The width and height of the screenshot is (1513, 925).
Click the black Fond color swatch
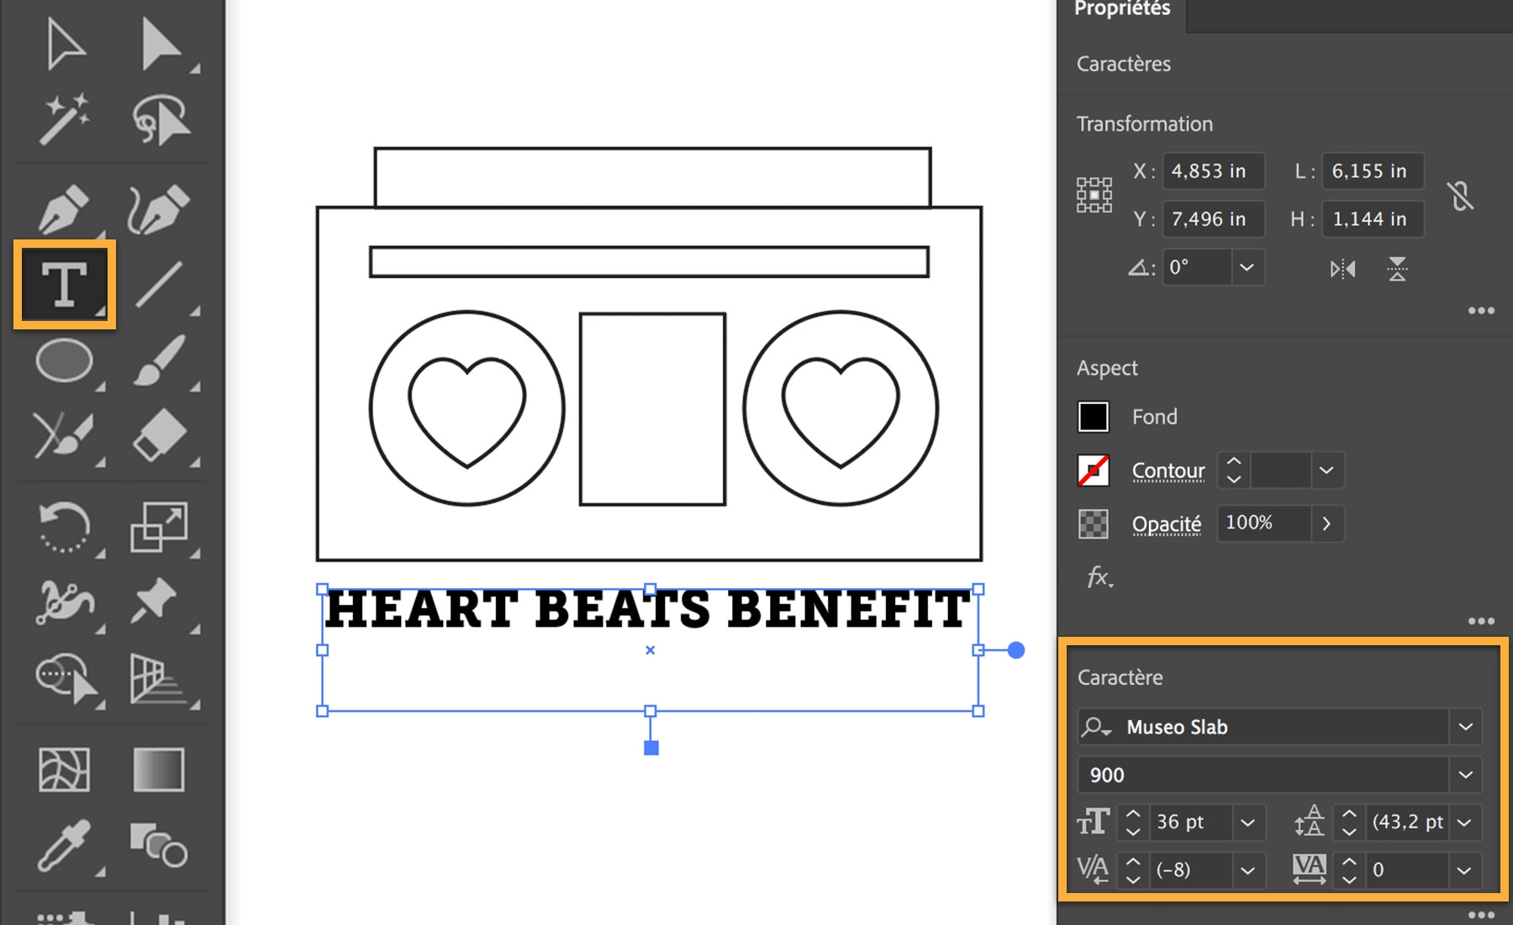[1094, 416]
